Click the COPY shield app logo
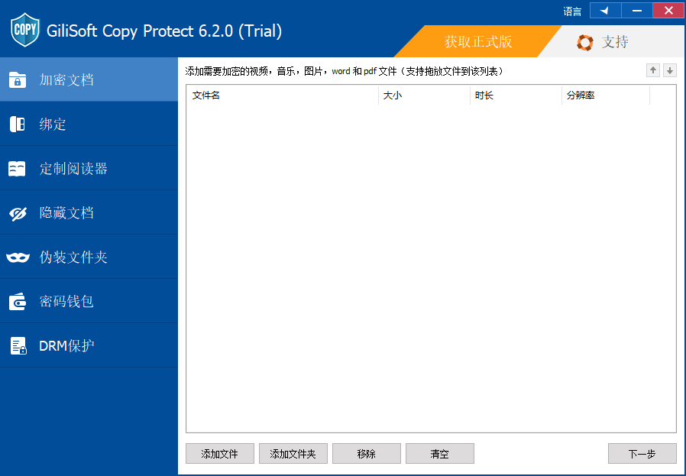The image size is (686, 476). 25,30
